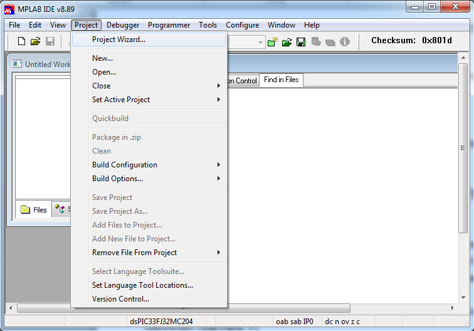Image resolution: width=474 pixels, height=331 pixels.
Task: Switch to Version Control output tab
Action: [243, 81]
